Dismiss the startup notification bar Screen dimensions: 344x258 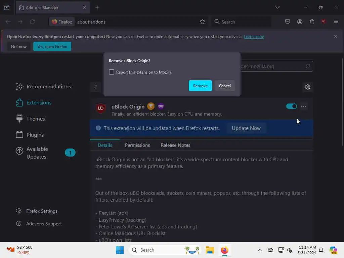[x=336, y=36]
